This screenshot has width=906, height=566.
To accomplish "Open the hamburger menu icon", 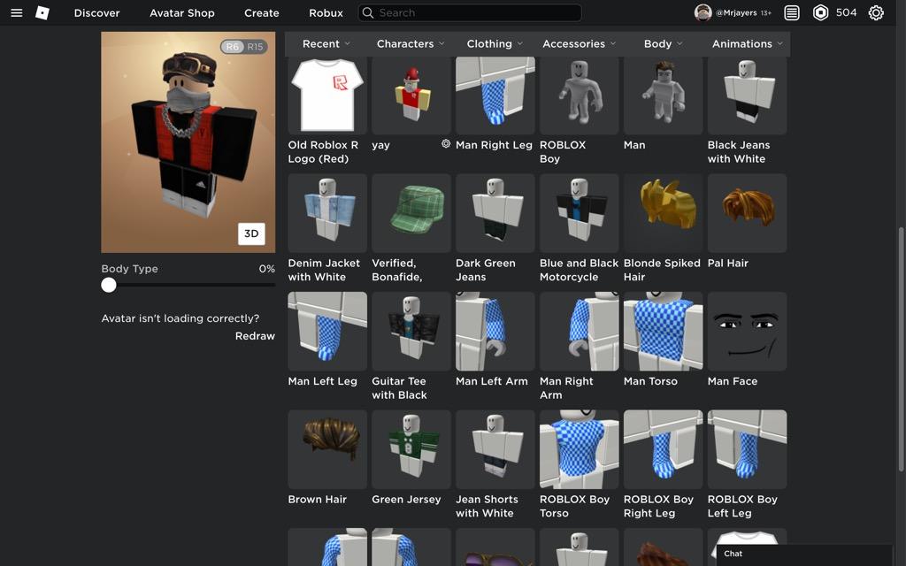I will click(x=15, y=12).
